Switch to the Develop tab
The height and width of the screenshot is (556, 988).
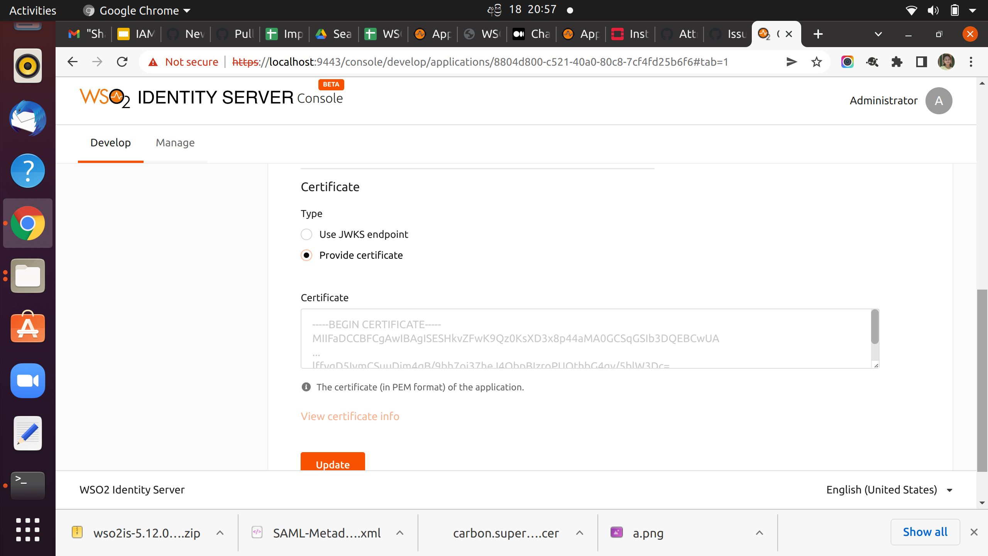110,143
